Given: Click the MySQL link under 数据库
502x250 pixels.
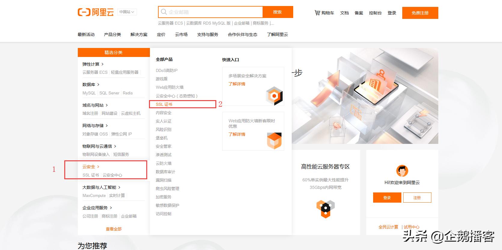Looking at the screenshot, I should [89, 93].
